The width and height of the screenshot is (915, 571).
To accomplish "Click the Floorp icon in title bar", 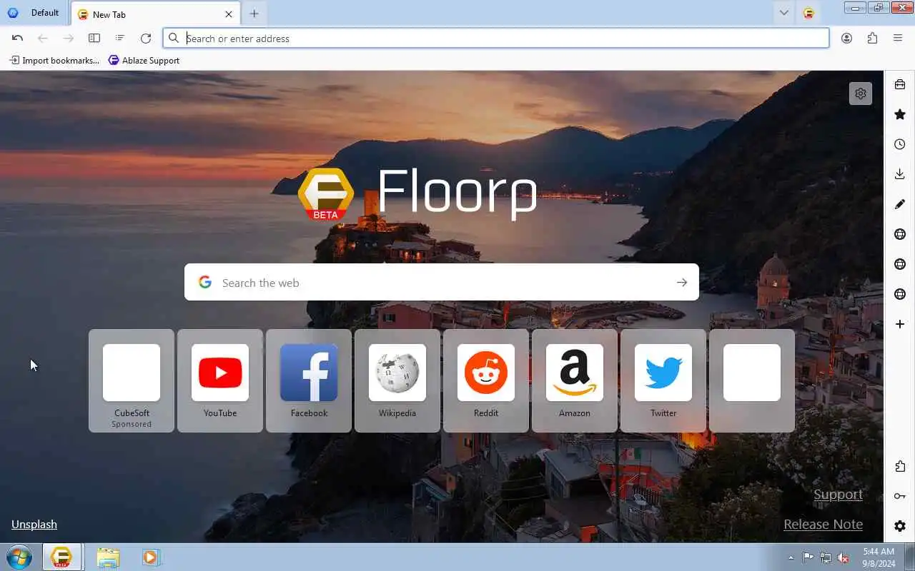I will coord(808,13).
